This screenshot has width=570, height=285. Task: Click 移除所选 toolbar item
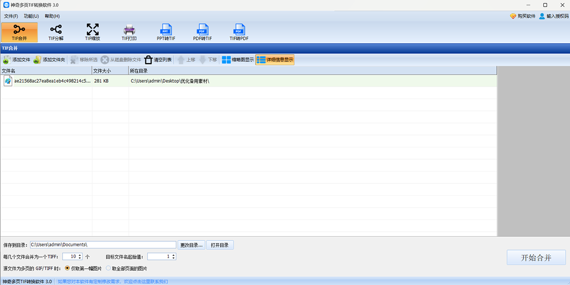[84, 60]
